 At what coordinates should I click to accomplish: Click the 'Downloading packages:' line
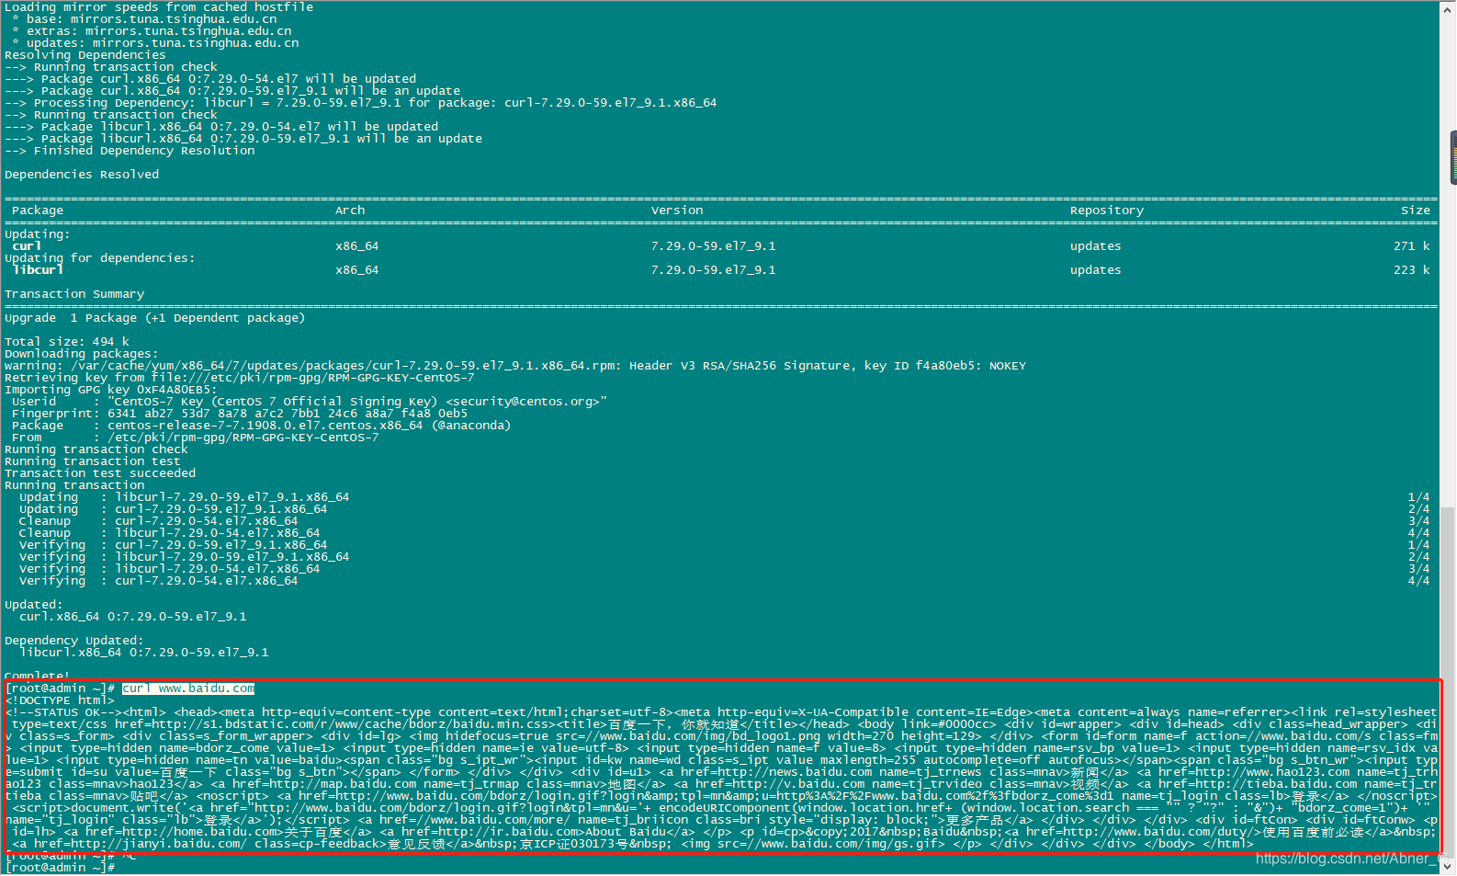point(82,354)
